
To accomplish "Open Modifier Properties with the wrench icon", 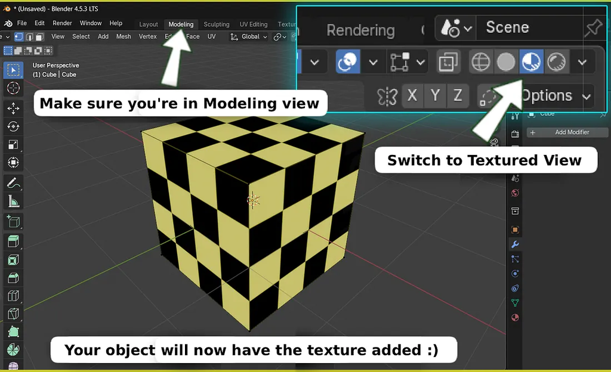I will 514,245.
